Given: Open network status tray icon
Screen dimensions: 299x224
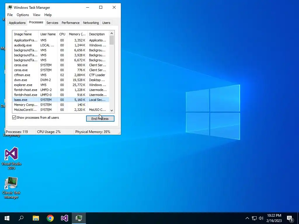Looking at the screenshot, I should pos(254,218).
